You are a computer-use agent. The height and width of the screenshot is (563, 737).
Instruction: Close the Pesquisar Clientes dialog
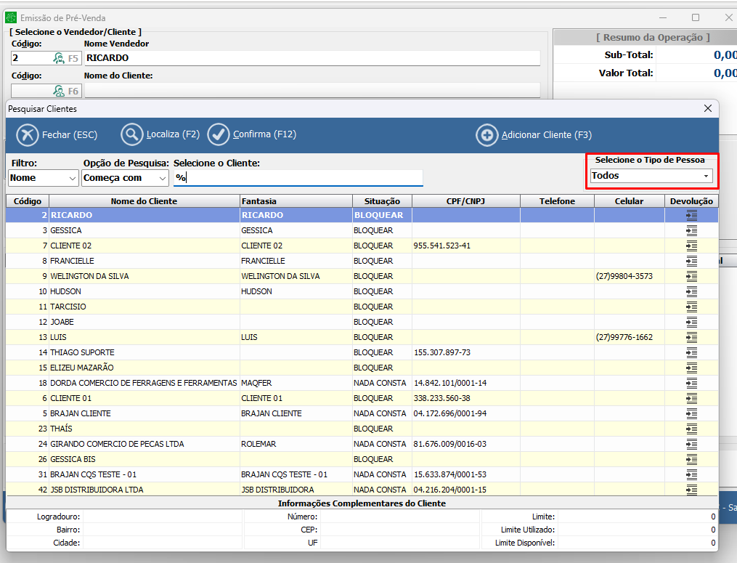pos(707,108)
